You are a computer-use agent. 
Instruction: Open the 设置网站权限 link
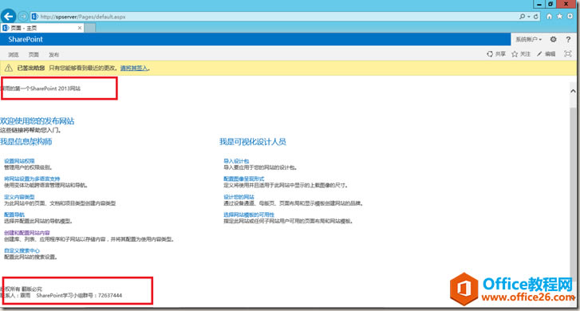tap(19, 161)
